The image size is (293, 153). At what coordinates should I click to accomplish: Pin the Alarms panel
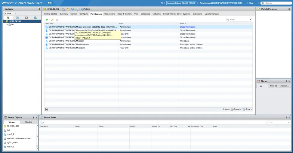click(286, 81)
